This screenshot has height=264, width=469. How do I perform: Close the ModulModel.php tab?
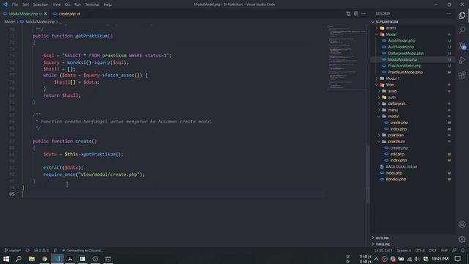[x=45, y=14]
